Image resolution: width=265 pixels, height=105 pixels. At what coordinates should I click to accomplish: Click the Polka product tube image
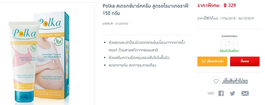[x=24, y=62]
